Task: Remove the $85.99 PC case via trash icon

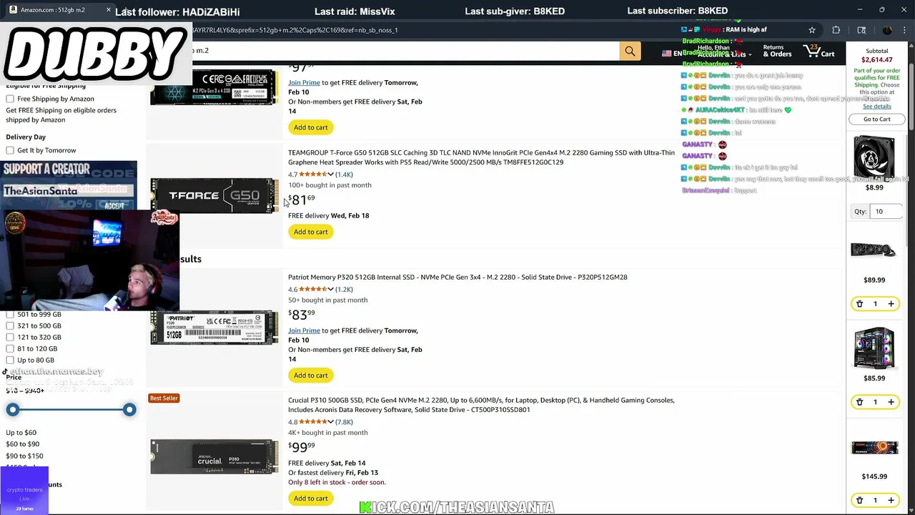Action: click(859, 402)
